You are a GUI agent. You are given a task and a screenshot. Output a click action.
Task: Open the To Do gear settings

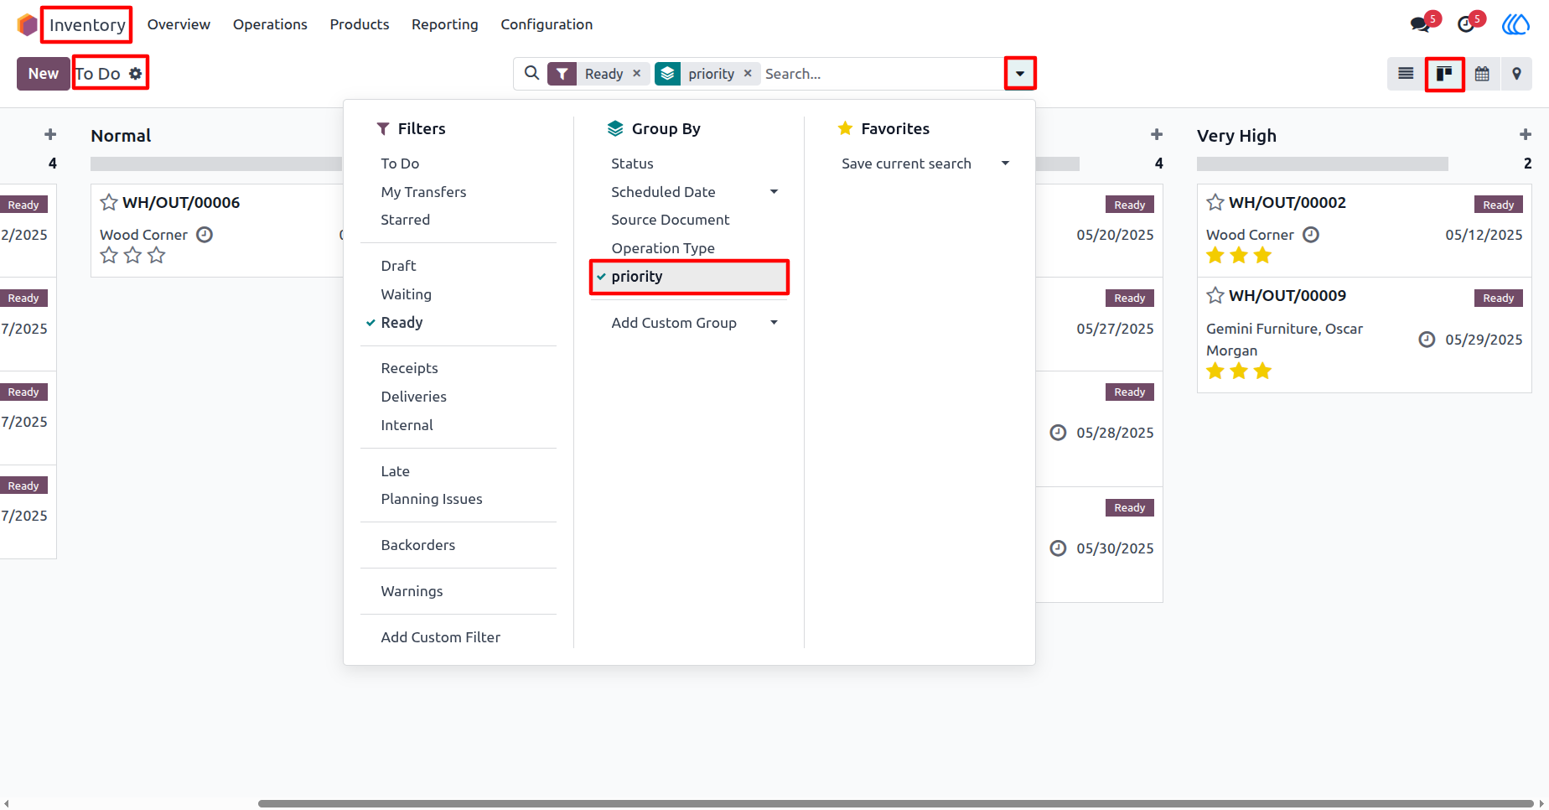(x=135, y=74)
